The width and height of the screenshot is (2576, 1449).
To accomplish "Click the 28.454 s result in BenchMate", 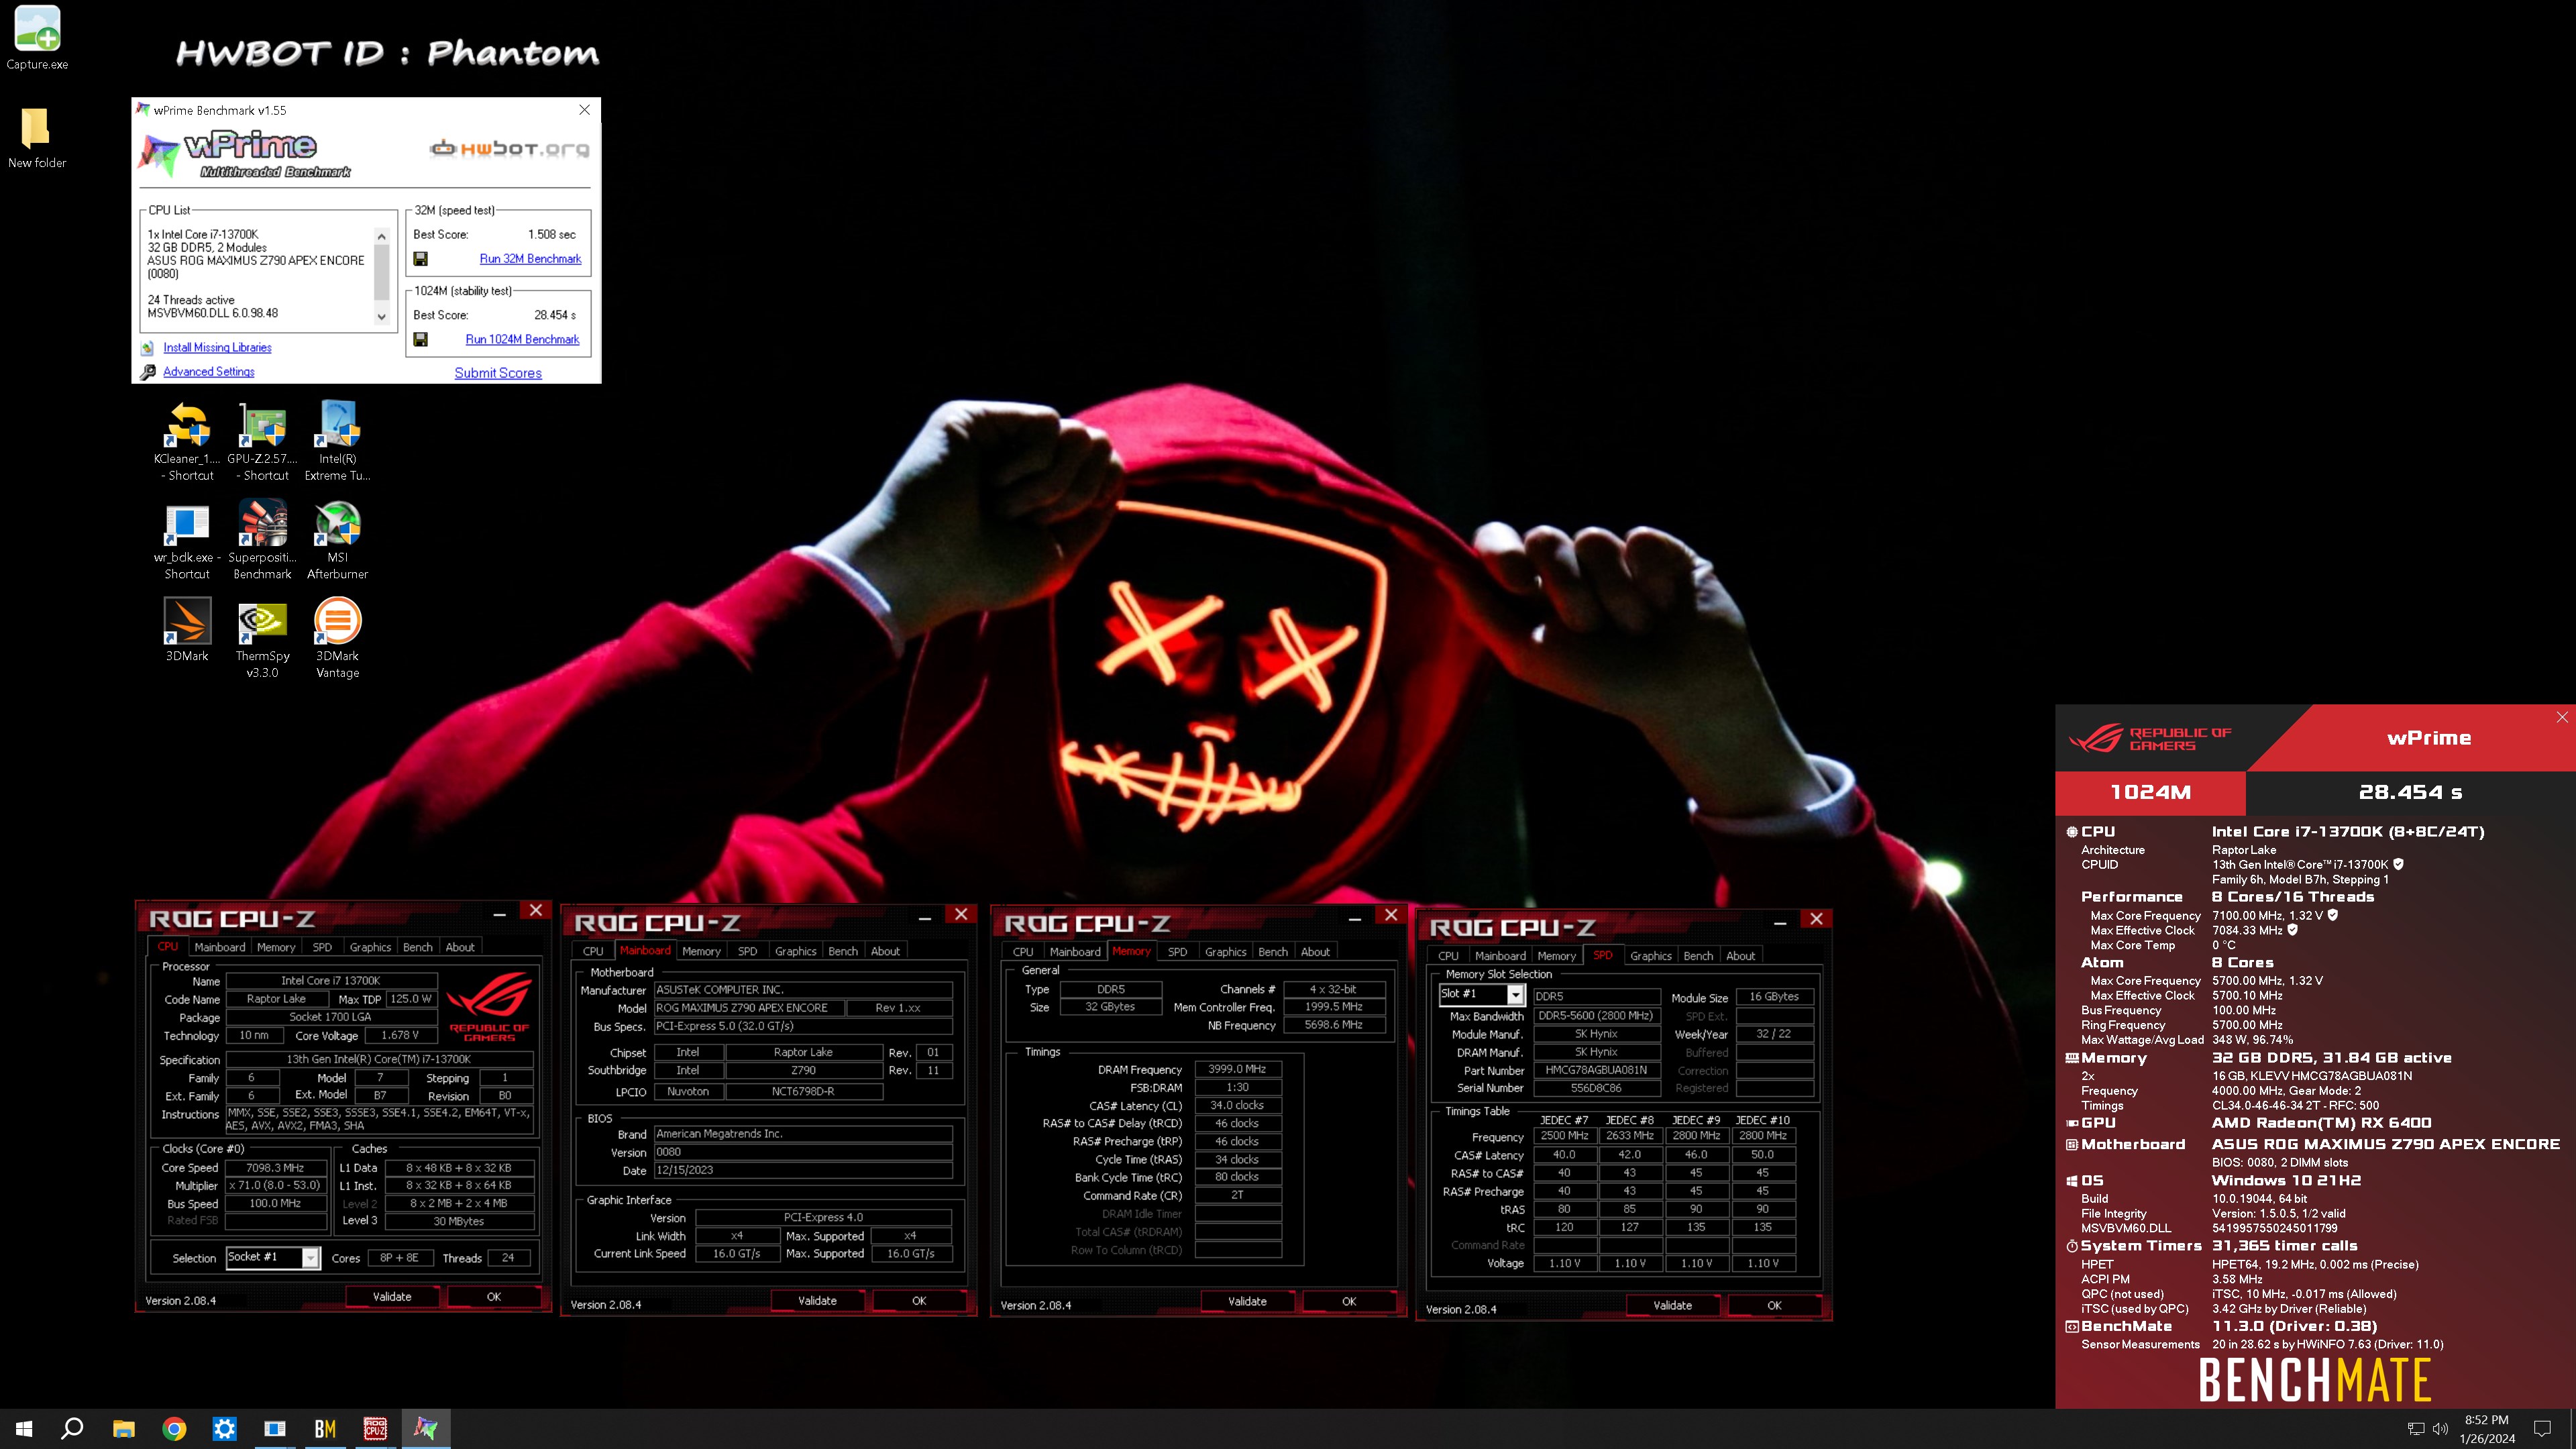I will point(2410,793).
